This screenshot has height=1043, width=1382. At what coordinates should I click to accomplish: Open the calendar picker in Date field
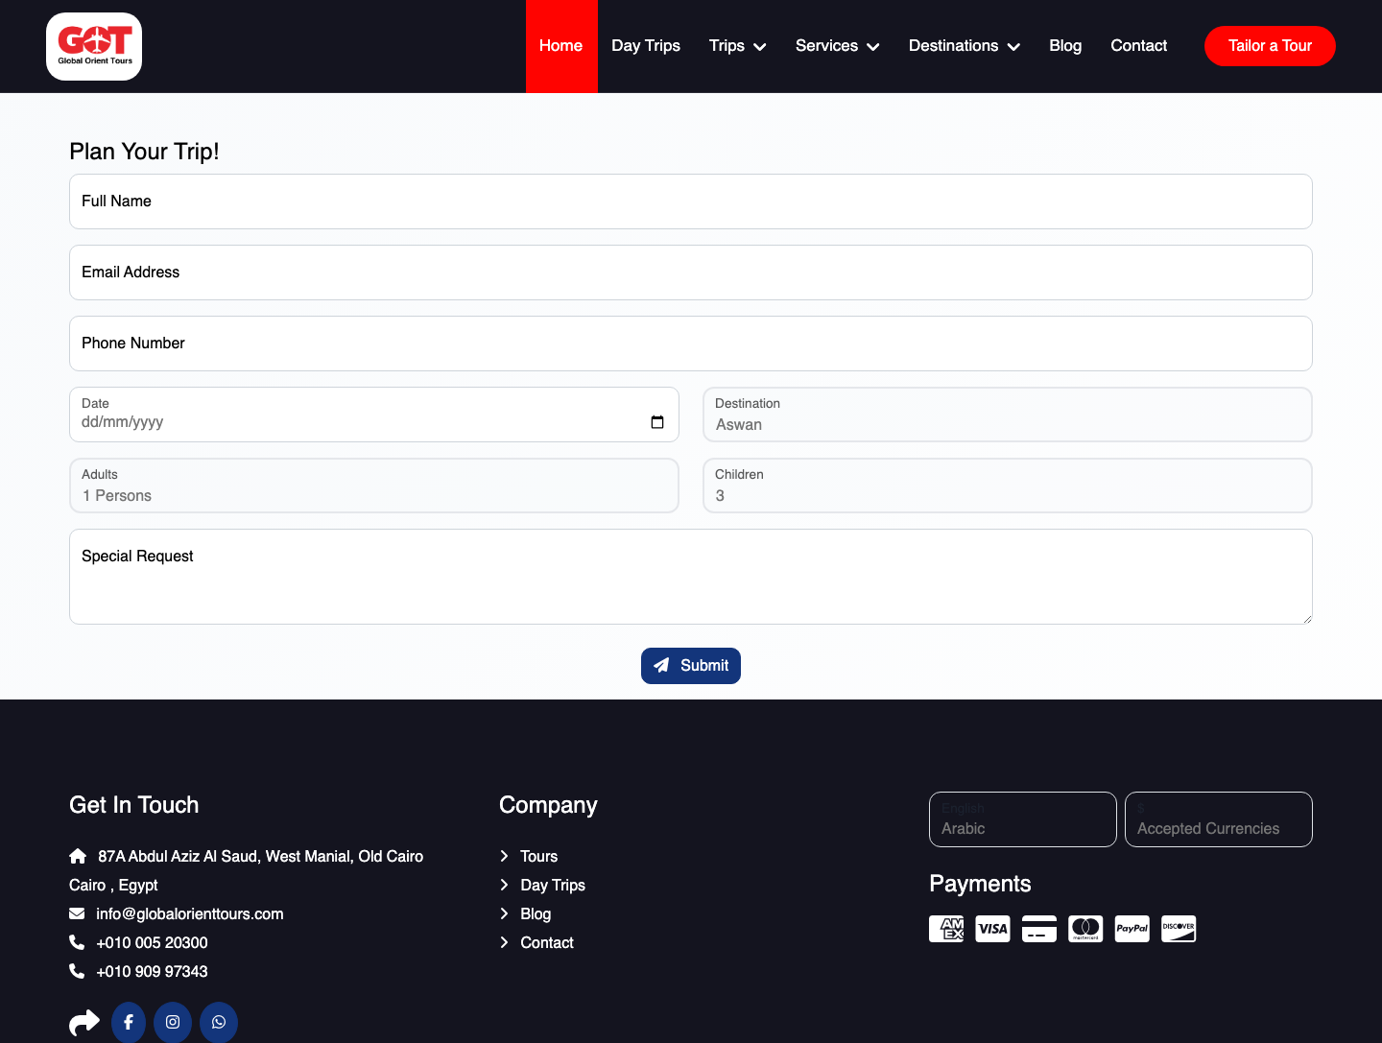657,422
